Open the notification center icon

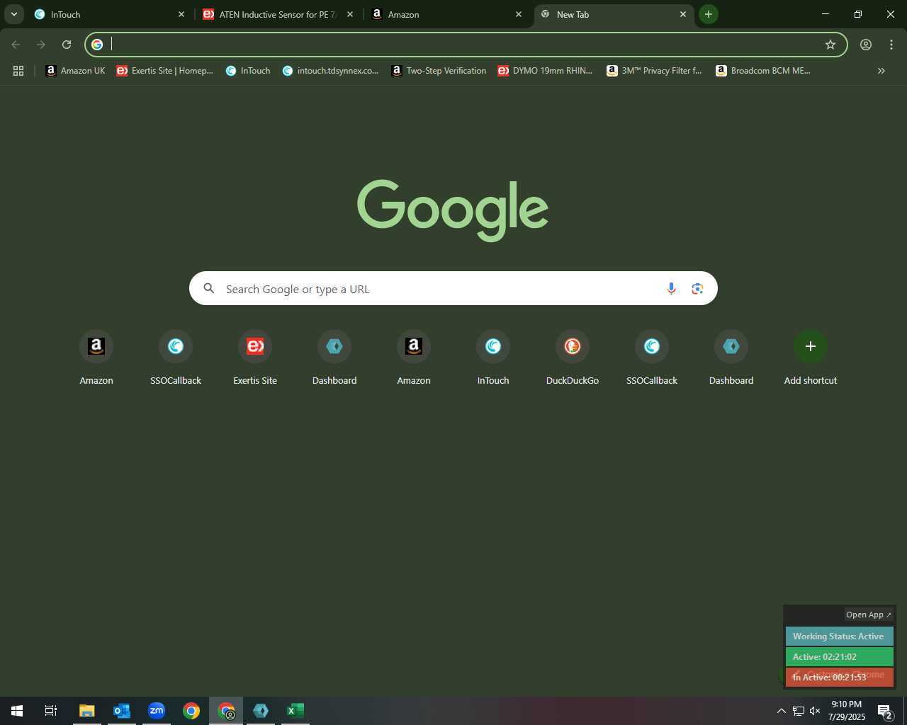884,711
